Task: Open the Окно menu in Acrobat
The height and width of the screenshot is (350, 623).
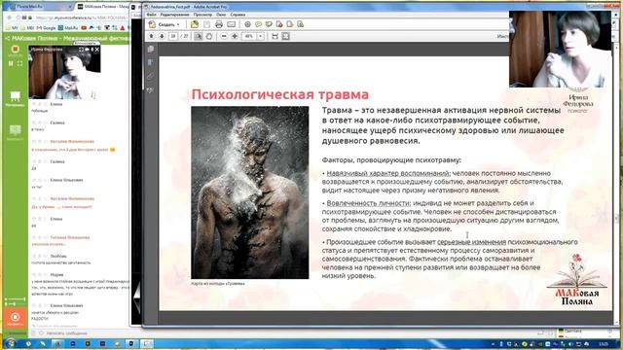Action: pos(221,15)
